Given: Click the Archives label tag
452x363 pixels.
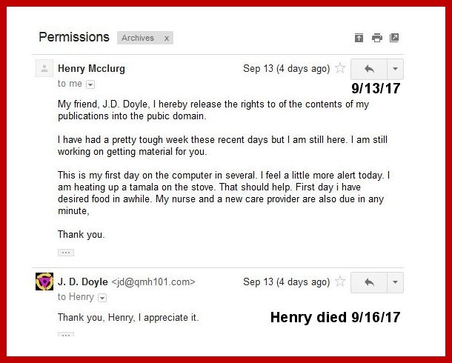Looking at the screenshot, I should point(138,39).
